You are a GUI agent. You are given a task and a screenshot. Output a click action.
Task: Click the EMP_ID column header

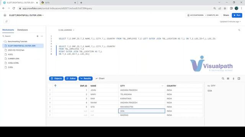83,86
